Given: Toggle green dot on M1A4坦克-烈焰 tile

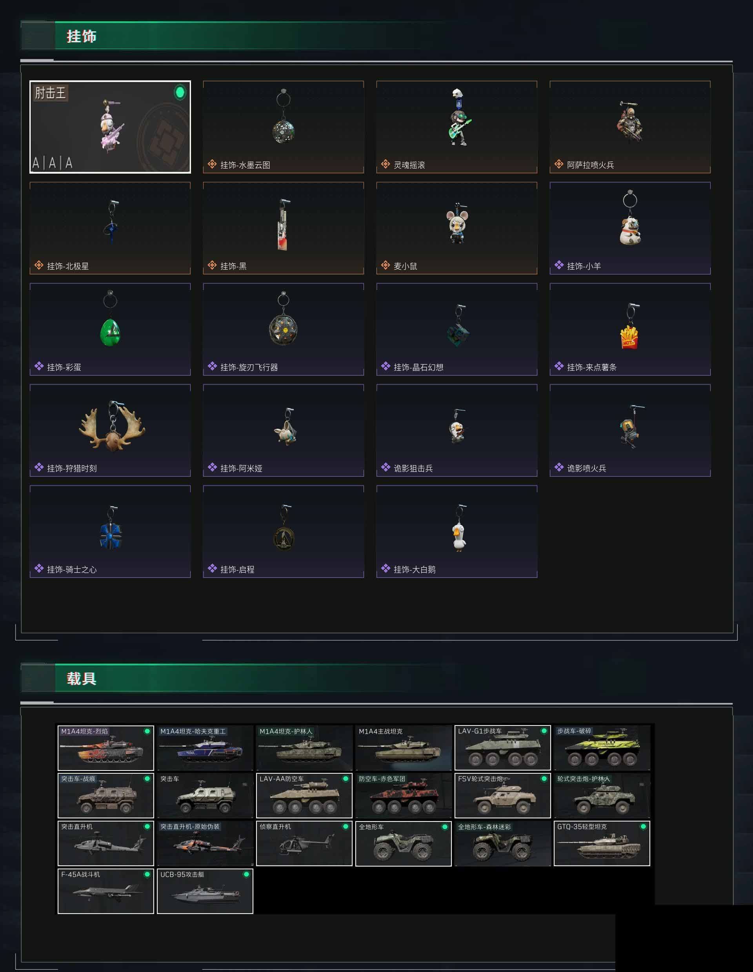Looking at the screenshot, I should click(x=147, y=731).
